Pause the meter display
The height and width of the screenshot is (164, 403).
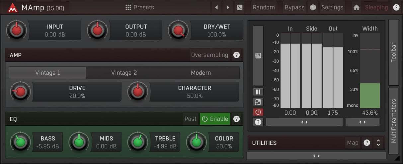point(258,92)
